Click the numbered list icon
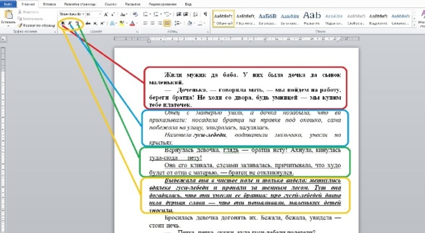This screenshot has height=233, width=425. [x=156, y=15]
